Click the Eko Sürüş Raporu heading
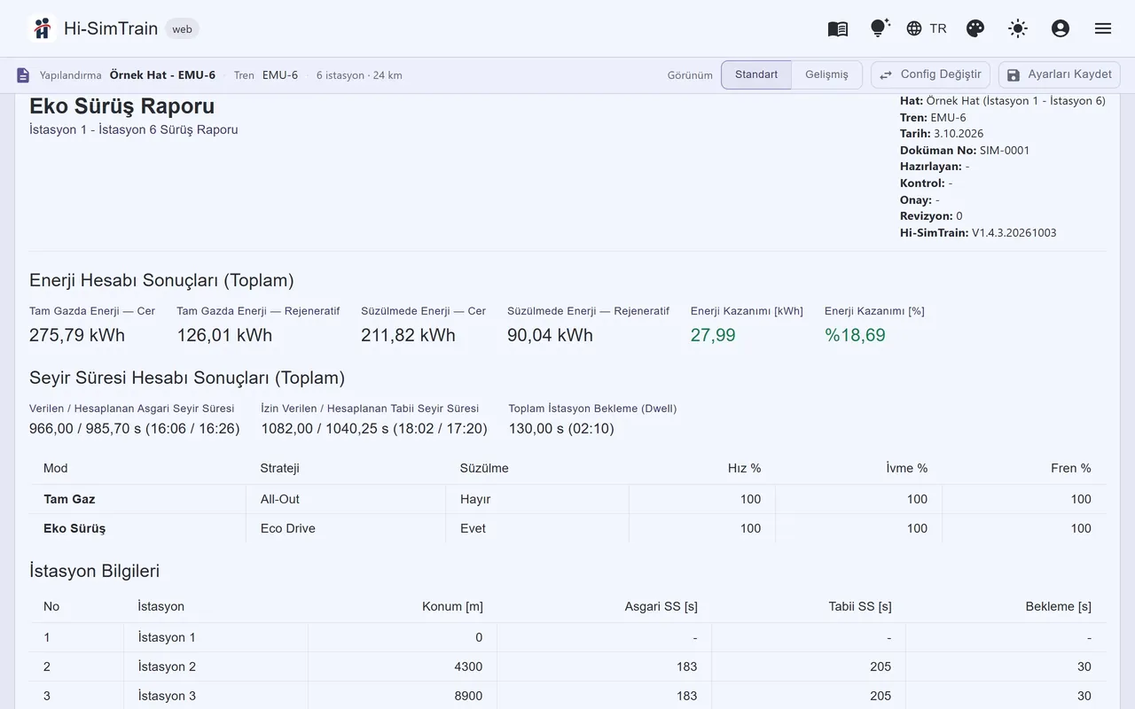Screen dimensions: 1135x709 tap(121, 105)
